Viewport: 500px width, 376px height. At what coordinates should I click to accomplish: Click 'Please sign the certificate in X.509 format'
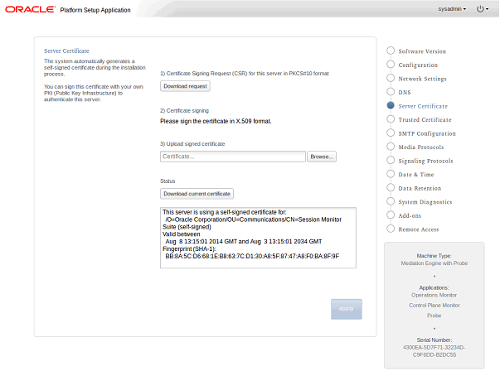216,121
